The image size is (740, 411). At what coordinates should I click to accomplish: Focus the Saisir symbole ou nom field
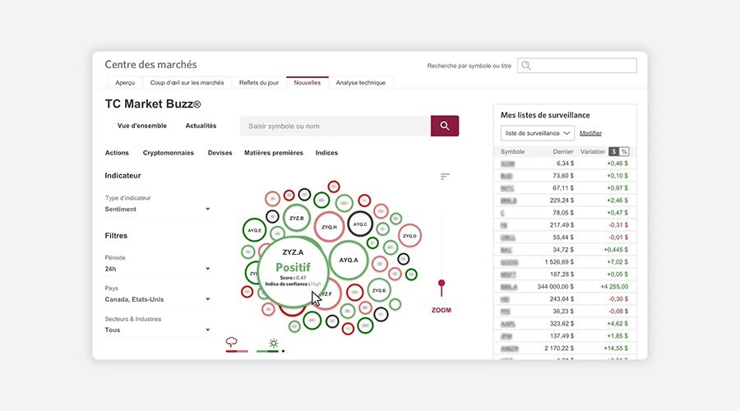335,126
